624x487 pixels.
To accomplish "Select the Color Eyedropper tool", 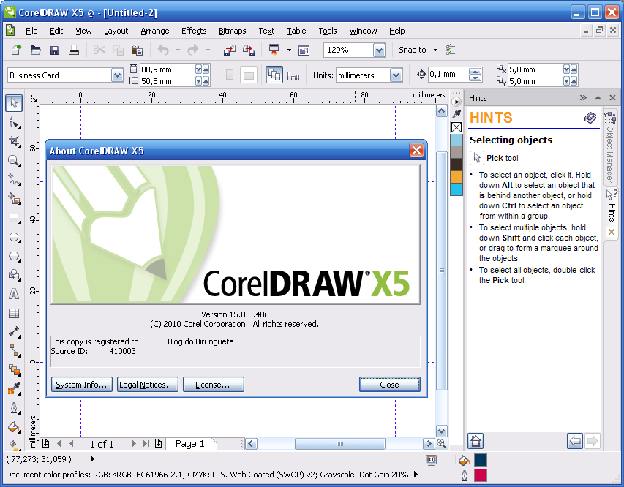I will 15,389.
